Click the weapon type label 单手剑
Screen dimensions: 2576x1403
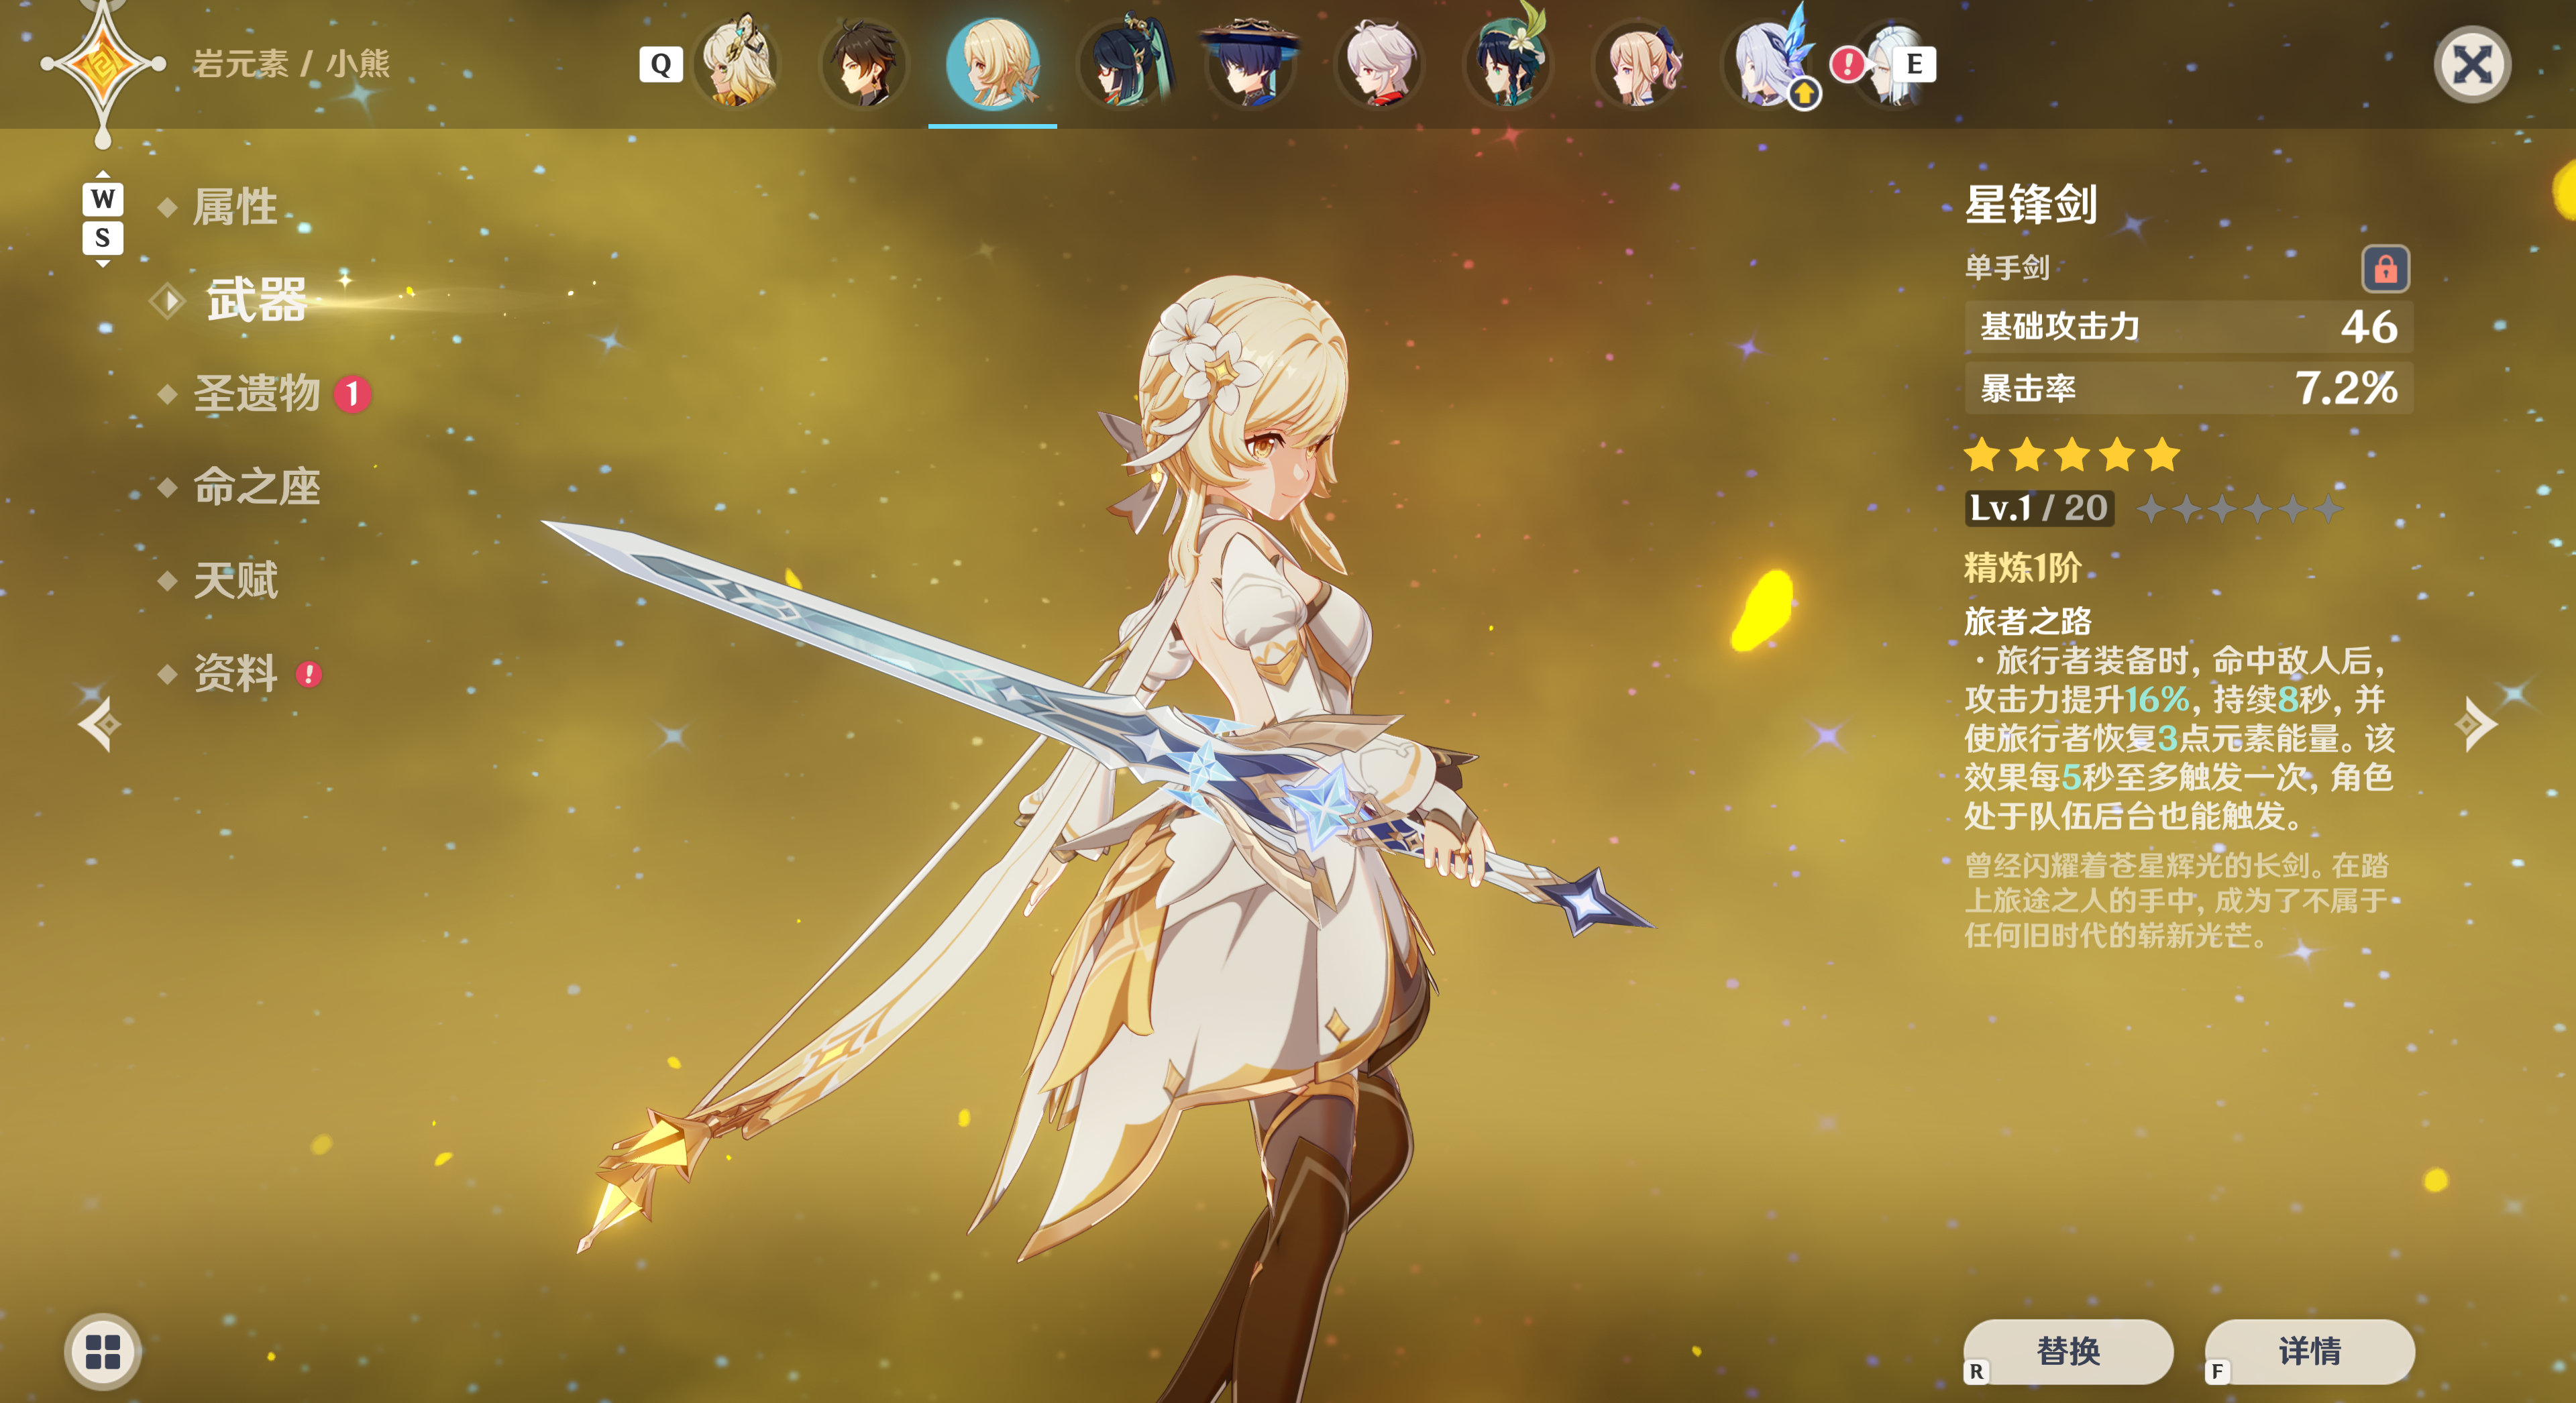click(2007, 267)
